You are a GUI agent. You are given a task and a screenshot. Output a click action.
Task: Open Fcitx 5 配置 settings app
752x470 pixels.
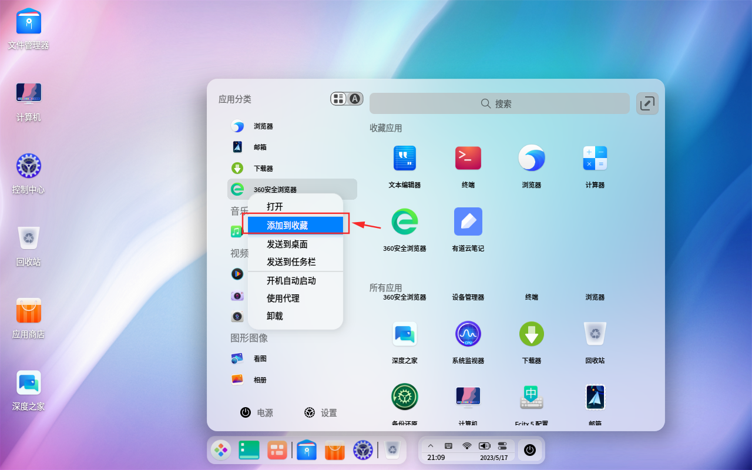point(531,397)
